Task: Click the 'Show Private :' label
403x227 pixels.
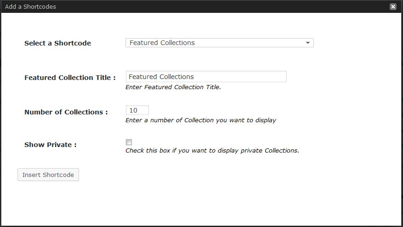Action: click(50, 145)
